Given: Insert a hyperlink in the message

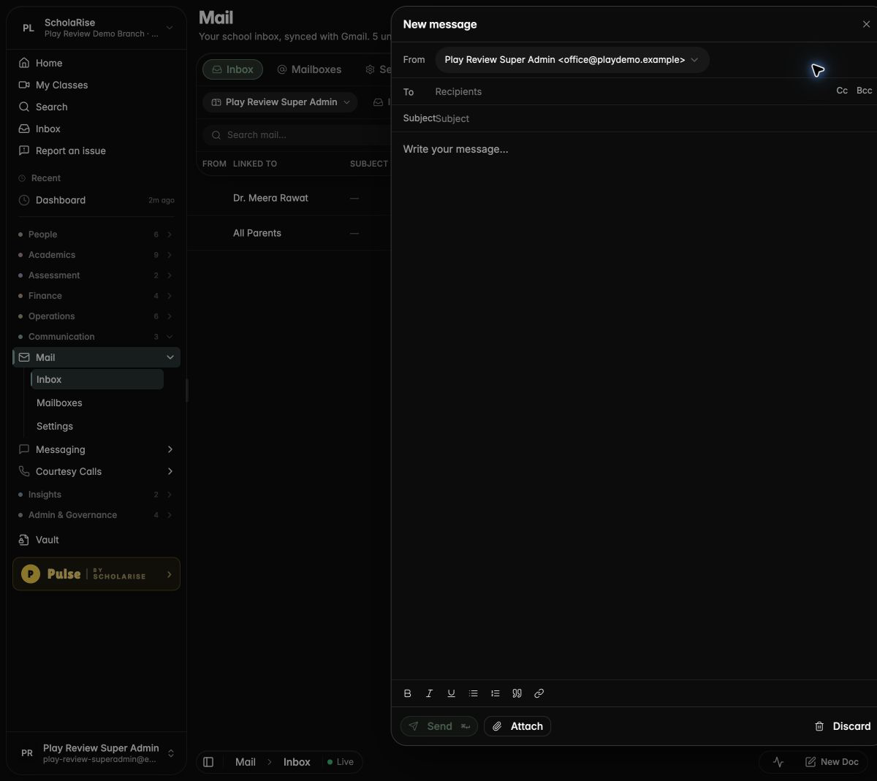Looking at the screenshot, I should 539,693.
